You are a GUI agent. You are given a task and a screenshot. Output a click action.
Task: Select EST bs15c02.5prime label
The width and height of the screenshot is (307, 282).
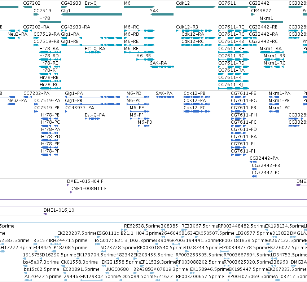[41, 269]
